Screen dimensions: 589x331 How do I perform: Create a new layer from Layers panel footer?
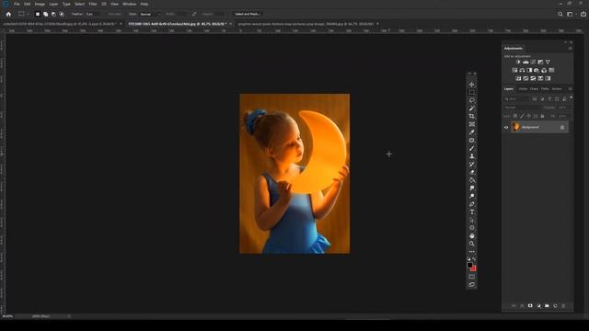click(555, 306)
